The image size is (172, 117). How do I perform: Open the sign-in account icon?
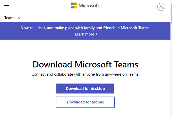click(x=161, y=7)
